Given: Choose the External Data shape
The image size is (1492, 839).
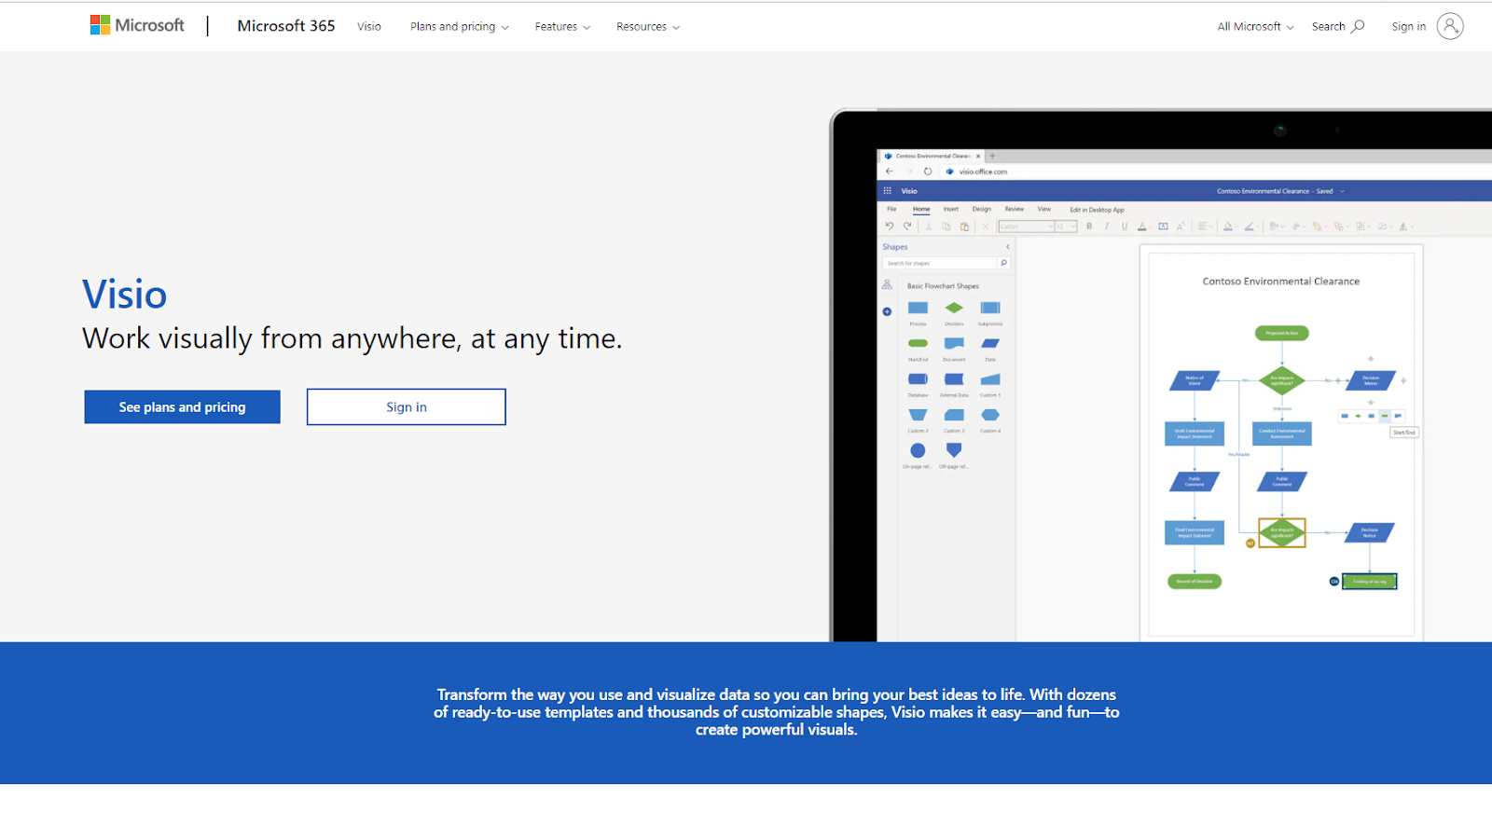Looking at the screenshot, I should (x=954, y=379).
